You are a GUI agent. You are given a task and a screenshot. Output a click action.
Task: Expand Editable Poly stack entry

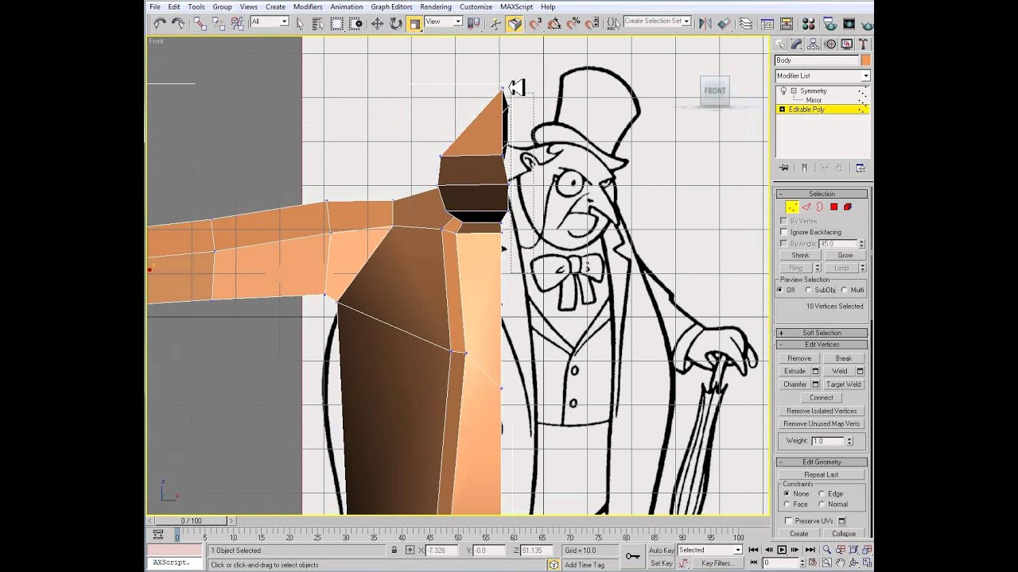(x=782, y=109)
